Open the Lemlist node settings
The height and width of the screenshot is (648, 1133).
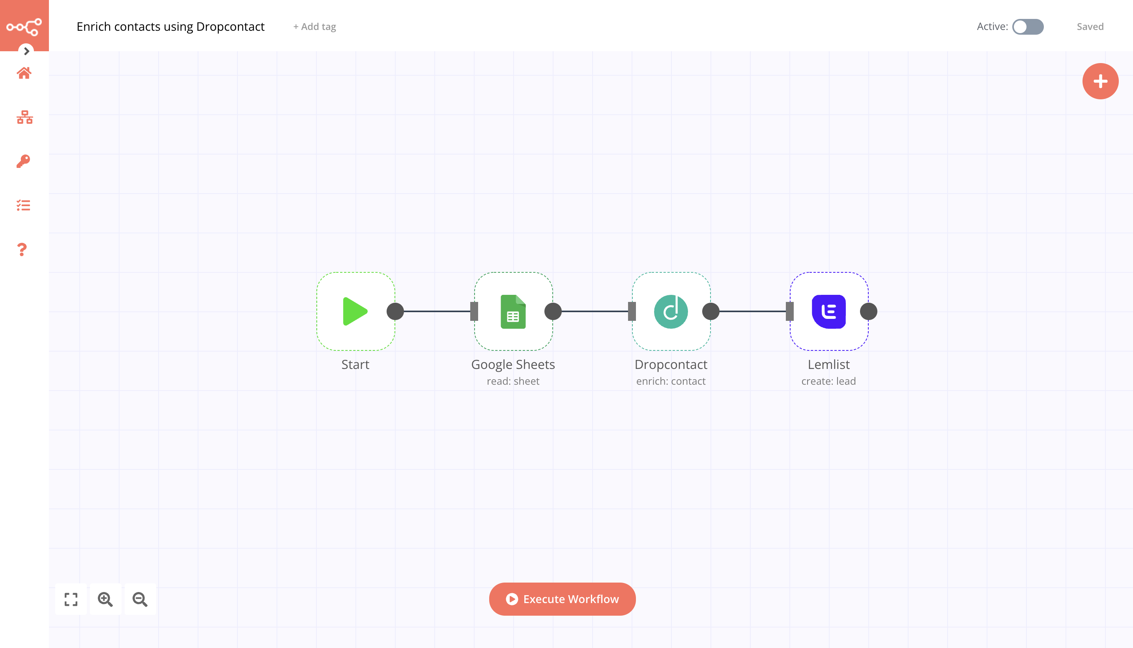click(x=828, y=311)
